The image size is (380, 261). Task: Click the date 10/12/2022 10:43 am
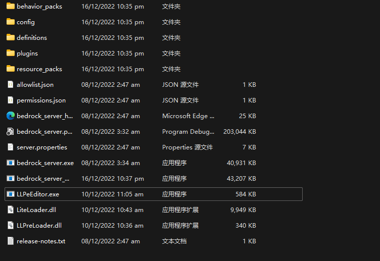(113, 210)
